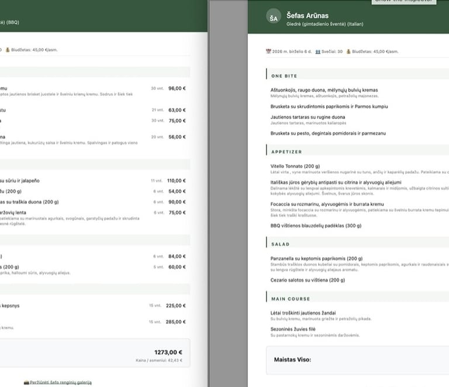
Task: Click the ŠA avatar circle
Action: pos(274,16)
